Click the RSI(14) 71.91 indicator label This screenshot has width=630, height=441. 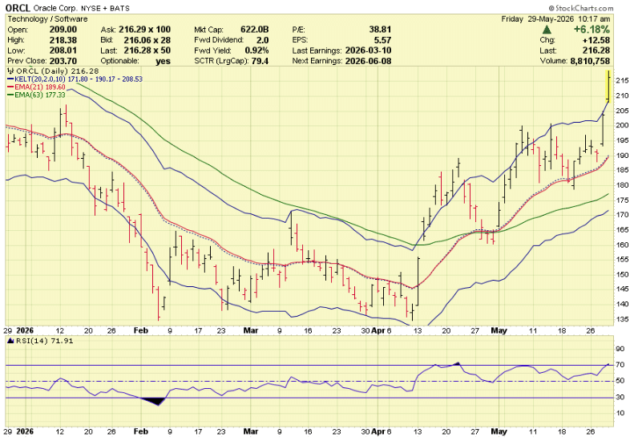pyautogui.click(x=41, y=341)
